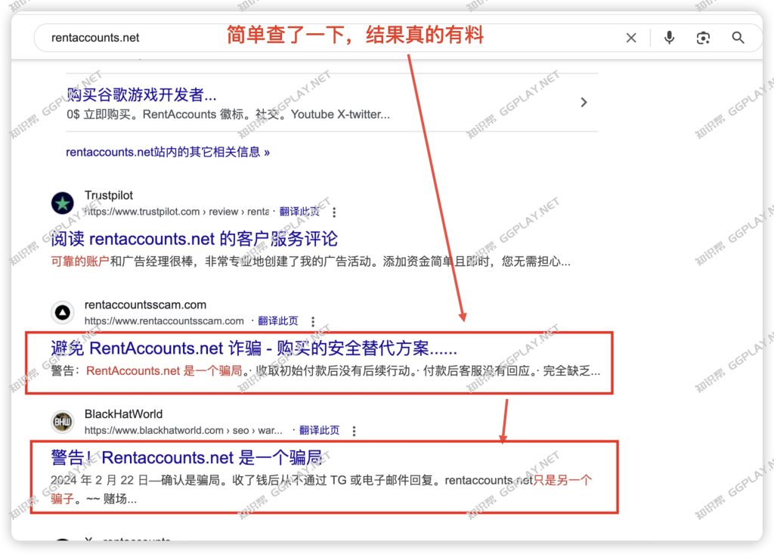Click the rentaccountsscam.com favicon
The height and width of the screenshot is (554, 774).
[63, 312]
